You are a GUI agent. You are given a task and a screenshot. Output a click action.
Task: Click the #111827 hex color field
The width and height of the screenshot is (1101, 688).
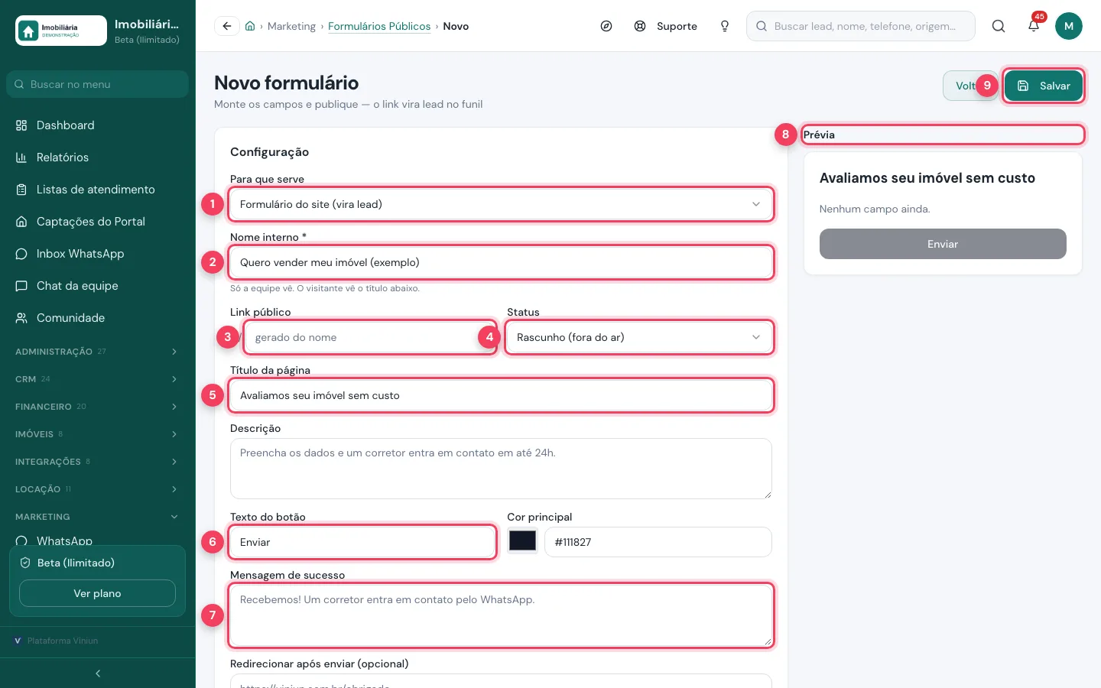click(x=658, y=542)
